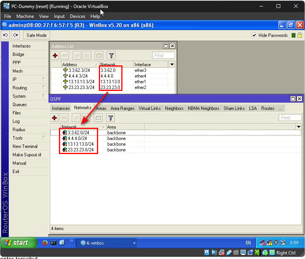Click the filter funnel in OSPF toolbar
The height and width of the screenshot is (259, 305).
(x=111, y=118)
